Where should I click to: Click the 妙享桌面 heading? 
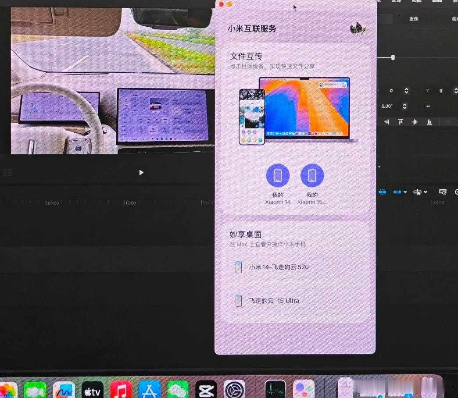[x=245, y=235]
